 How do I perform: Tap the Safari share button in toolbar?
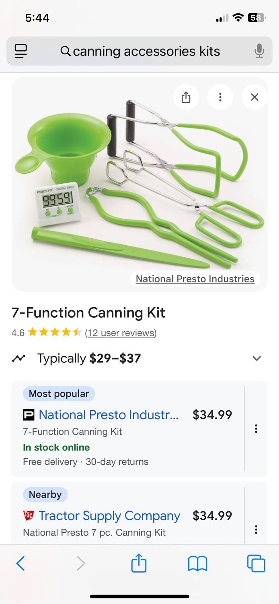coord(139,563)
